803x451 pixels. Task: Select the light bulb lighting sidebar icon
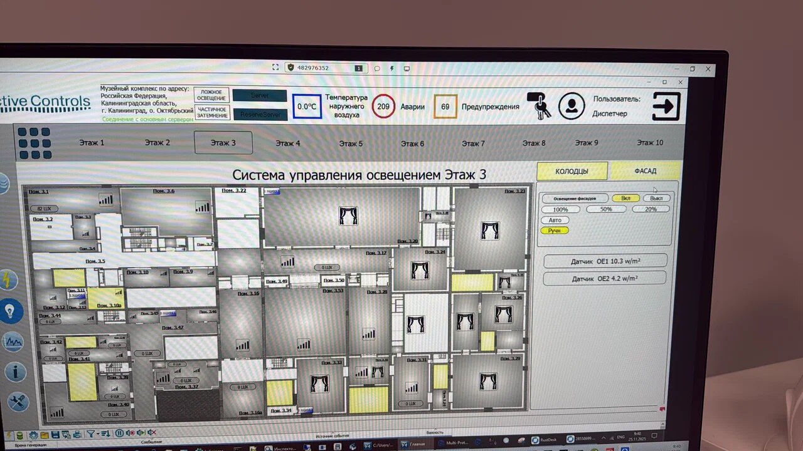(11, 311)
